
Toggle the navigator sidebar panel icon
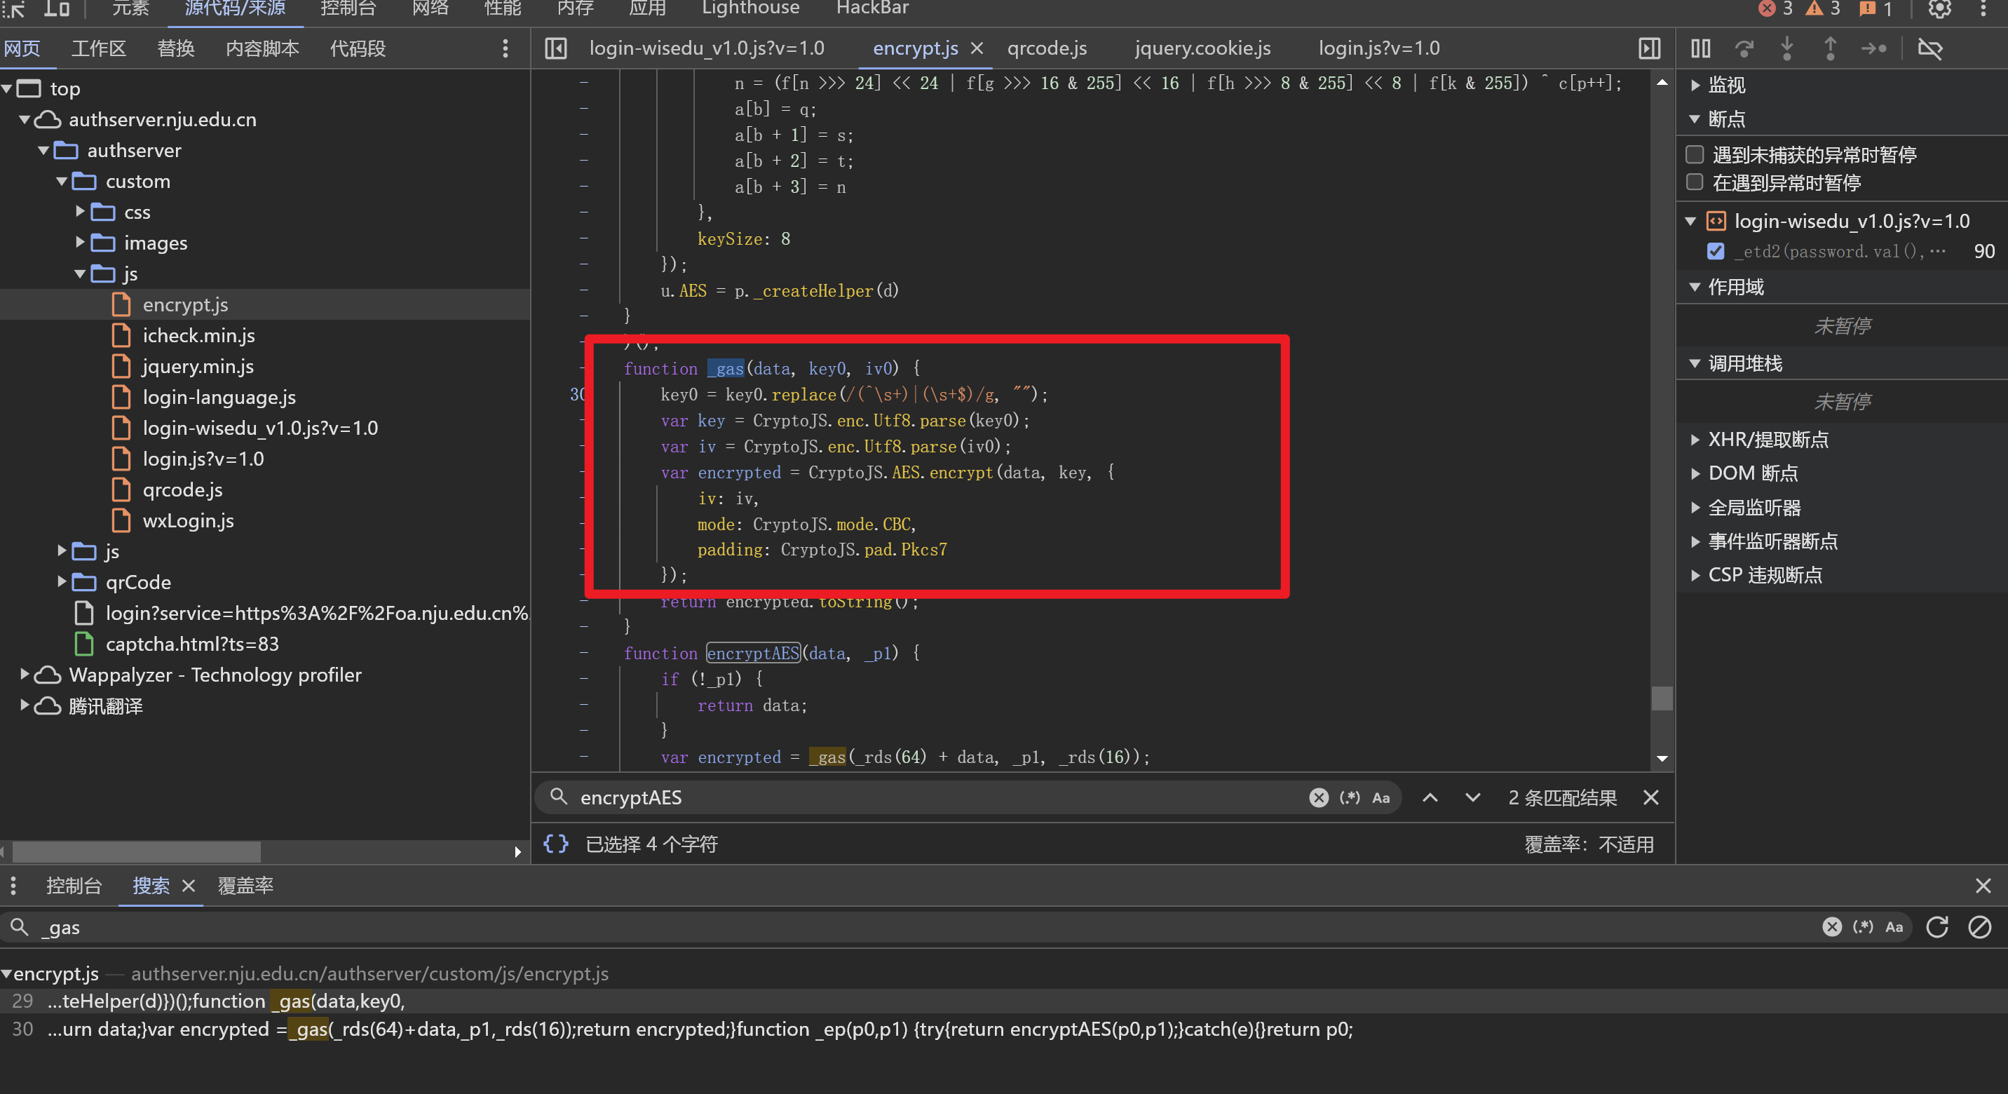coord(556,48)
